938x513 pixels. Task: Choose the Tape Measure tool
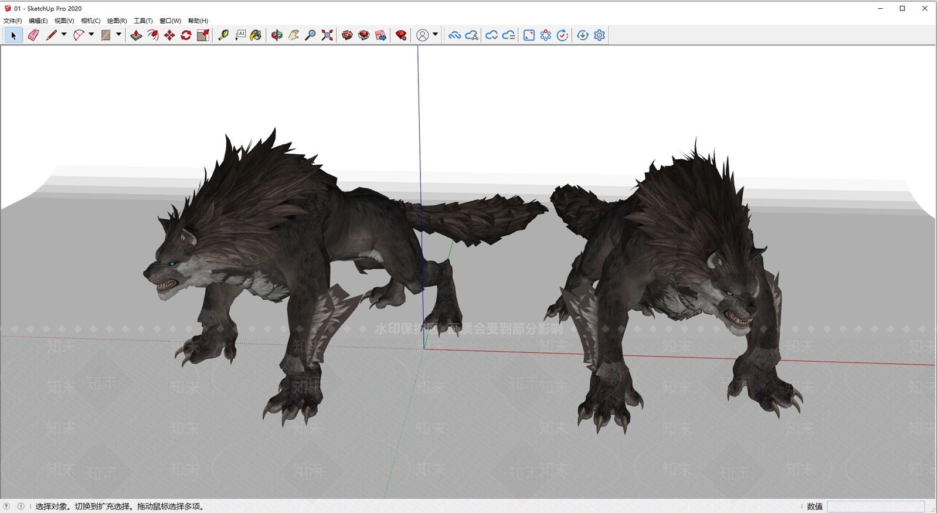223,36
